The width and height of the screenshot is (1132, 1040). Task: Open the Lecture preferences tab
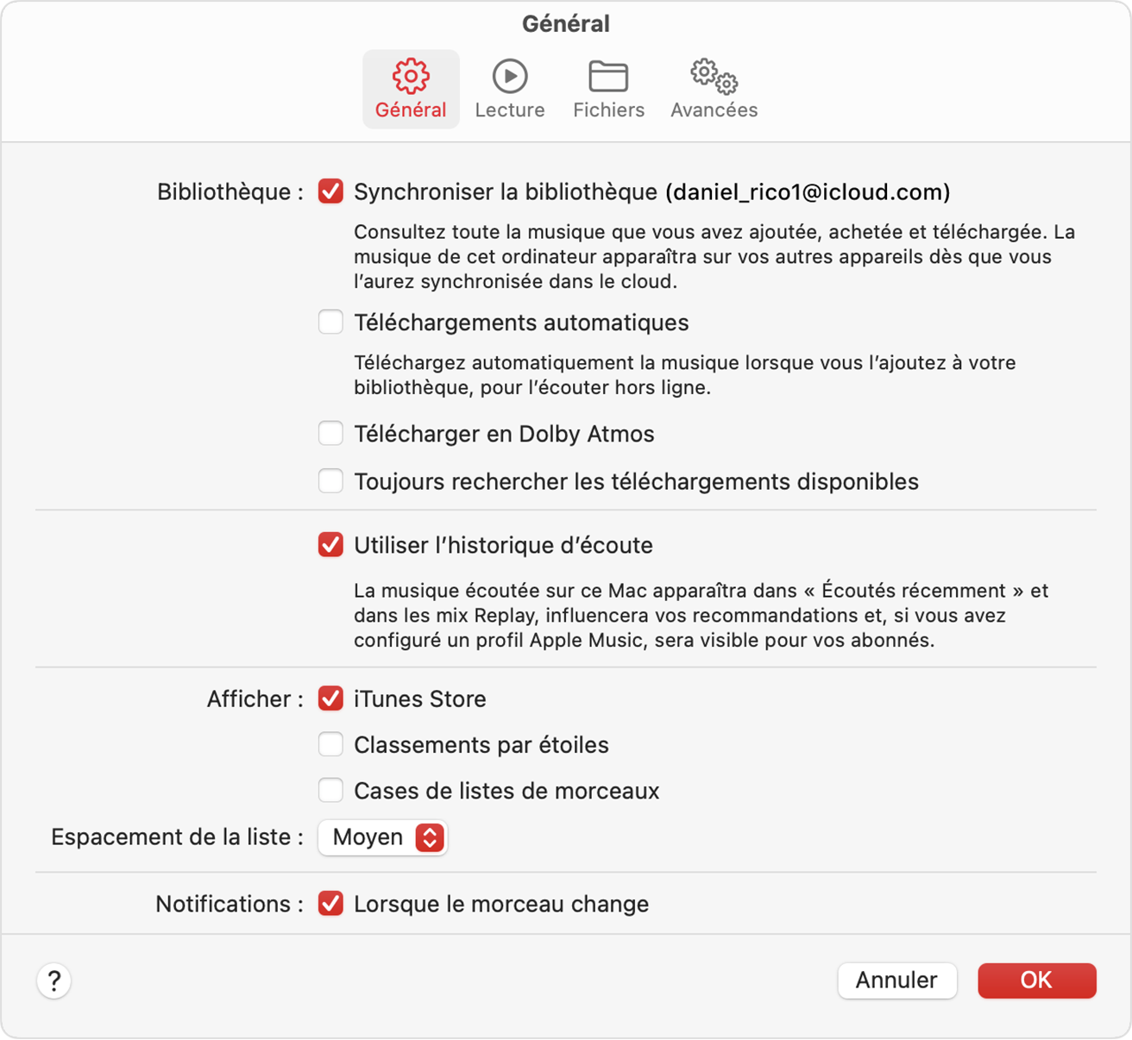coord(510,89)
